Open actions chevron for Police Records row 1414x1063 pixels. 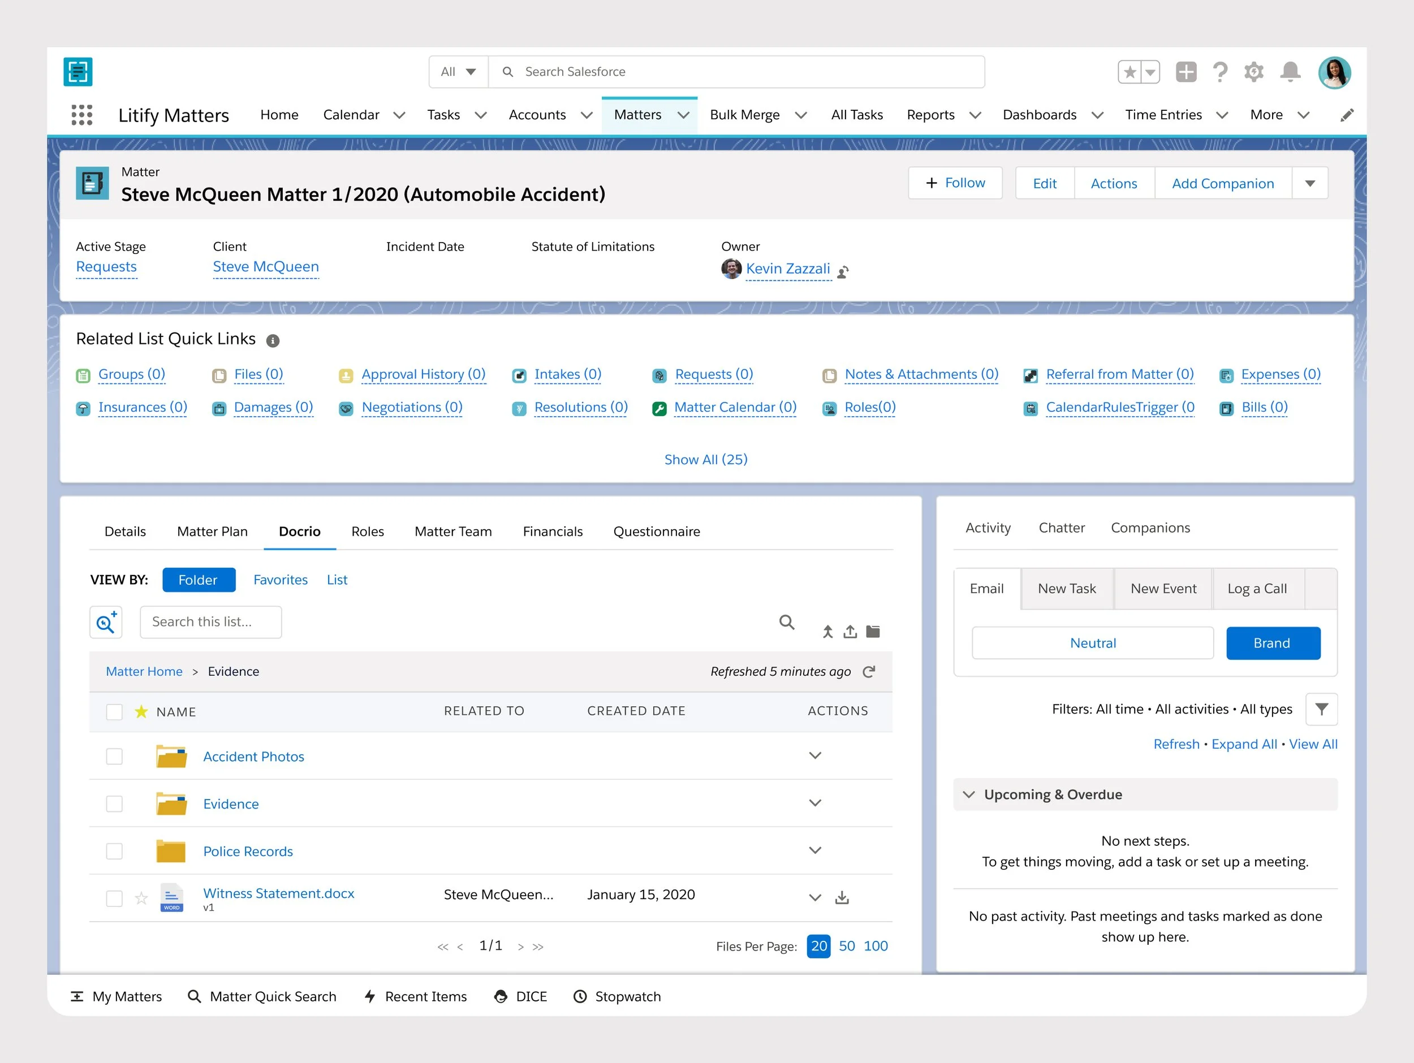815,850
